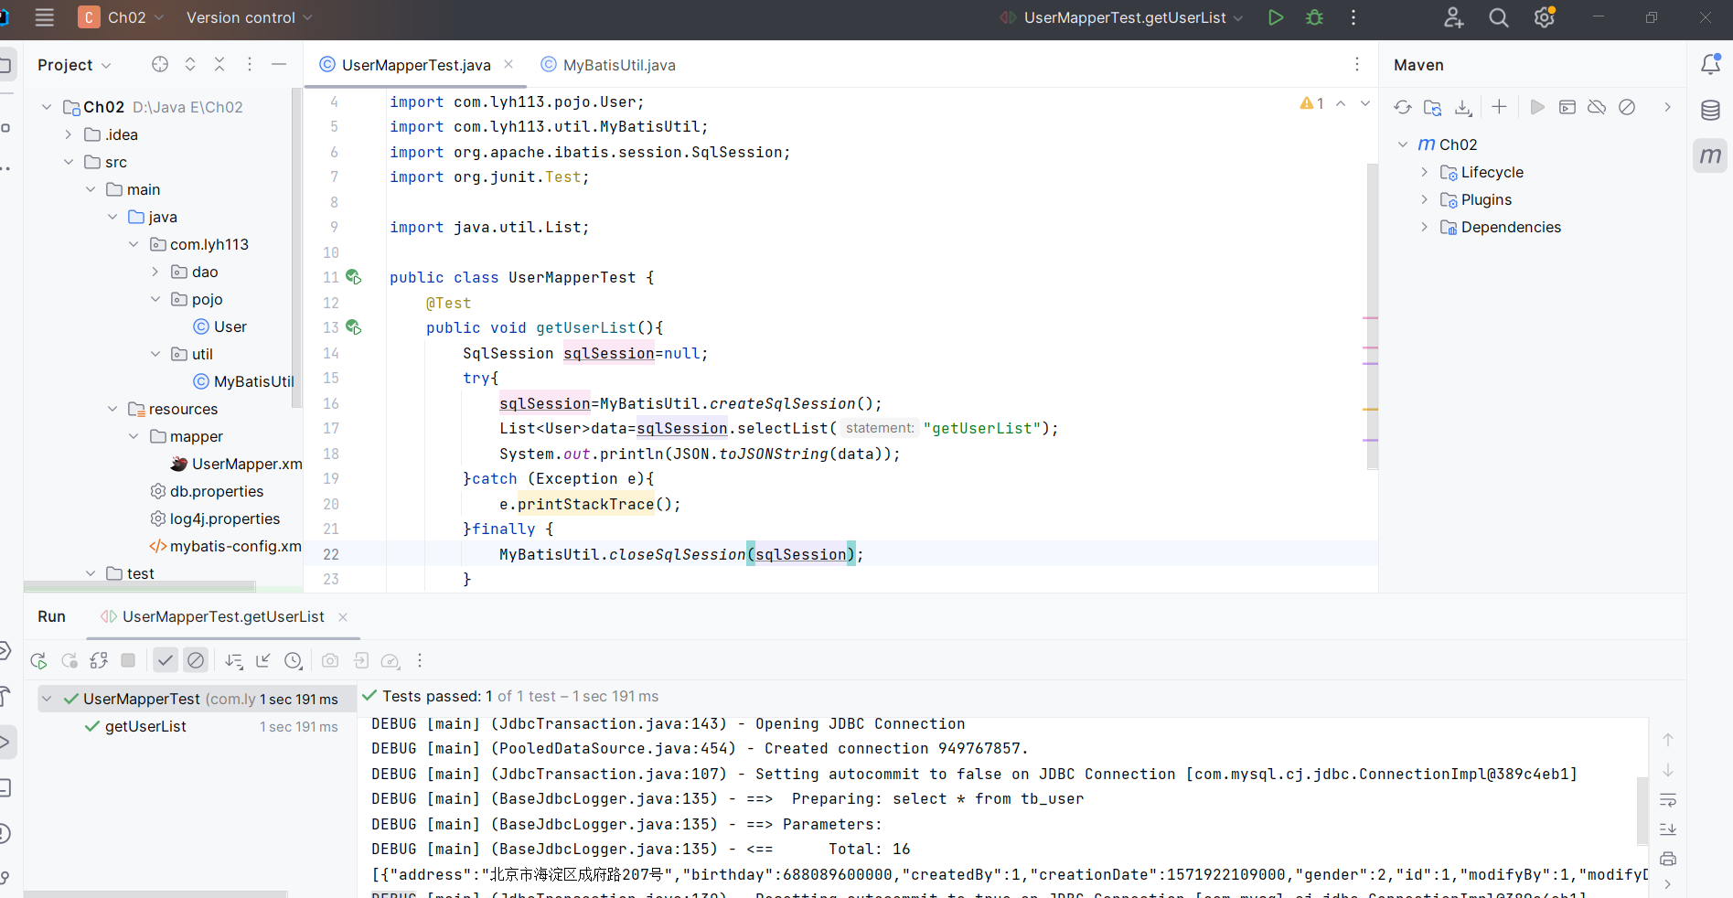Rerun failed tests icon
Screen dimensions: 1733x898
tap(70, 660)
